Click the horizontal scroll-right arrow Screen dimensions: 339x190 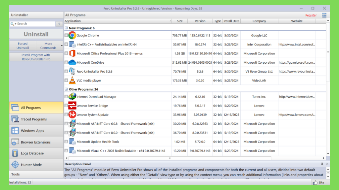(x=323, y=158)
